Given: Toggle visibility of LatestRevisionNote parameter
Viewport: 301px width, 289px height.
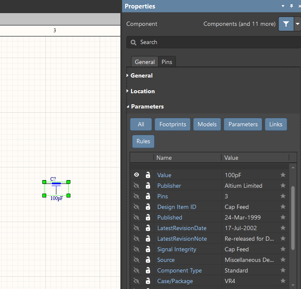Looking at the screenshot, I should point(137,239).
